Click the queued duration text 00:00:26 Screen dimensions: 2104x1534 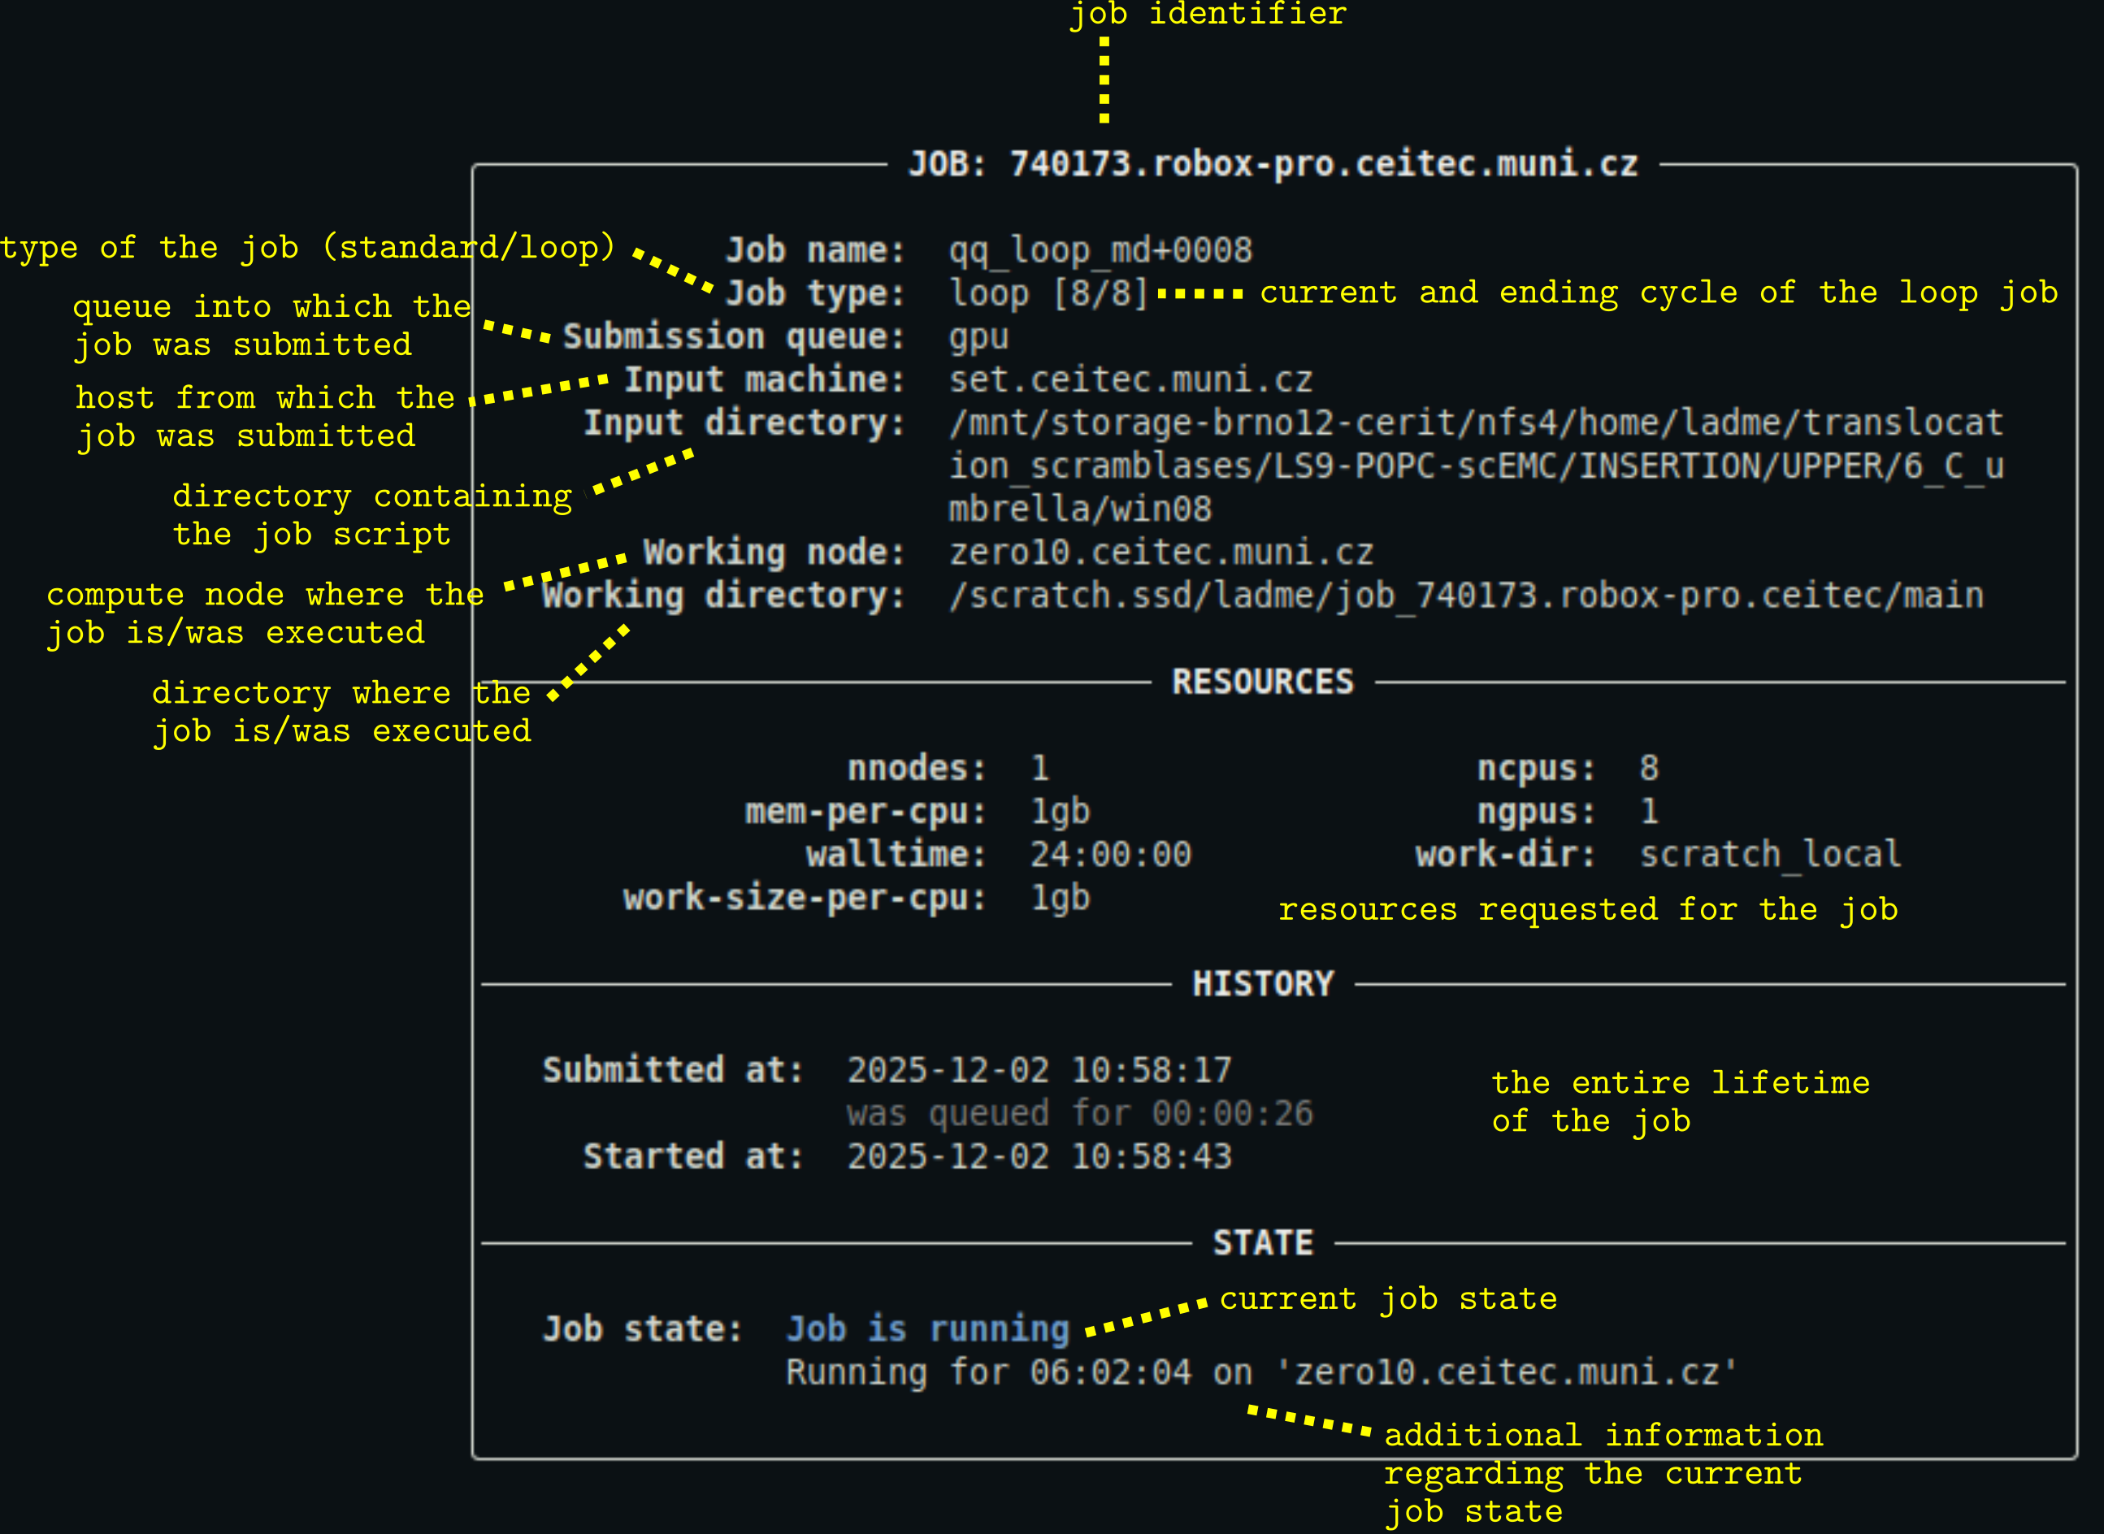click(x=1235, y=1112)
